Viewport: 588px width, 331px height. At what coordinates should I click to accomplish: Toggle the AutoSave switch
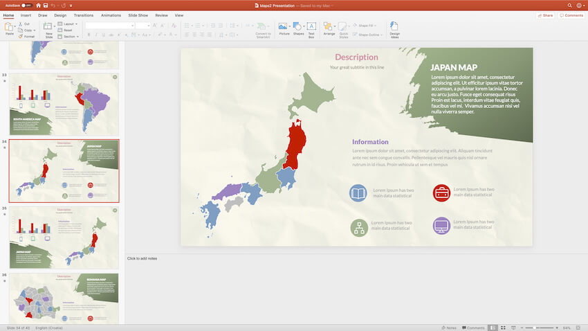[x=27, y=6]
